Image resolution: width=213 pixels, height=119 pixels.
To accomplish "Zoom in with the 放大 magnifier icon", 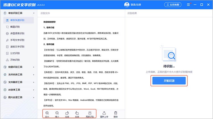I will coord(47,114).
